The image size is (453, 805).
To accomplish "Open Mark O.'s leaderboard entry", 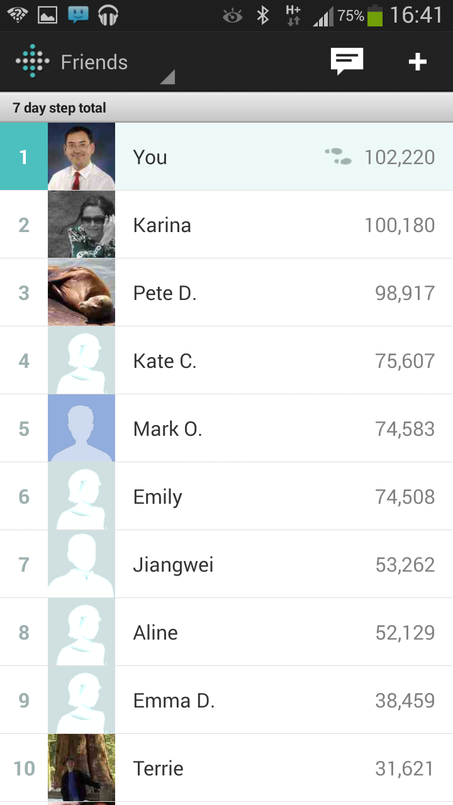I will point(167,429).
